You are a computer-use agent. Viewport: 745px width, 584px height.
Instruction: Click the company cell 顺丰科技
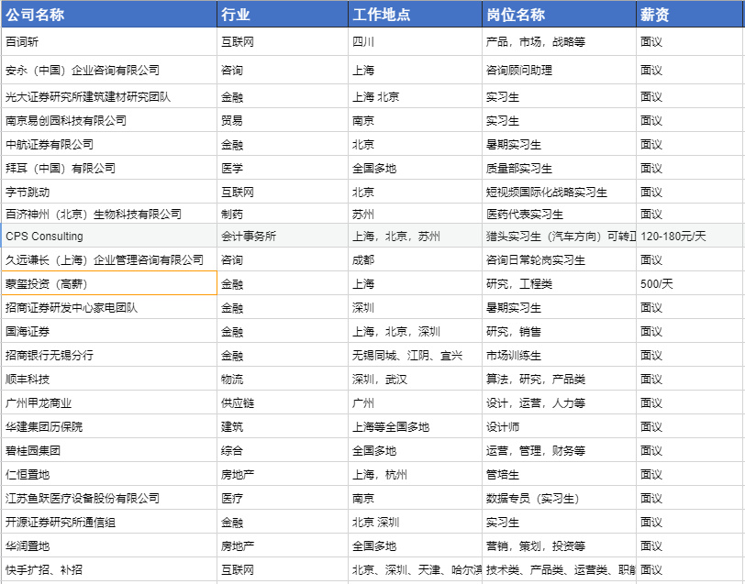(x=109, y=379)
